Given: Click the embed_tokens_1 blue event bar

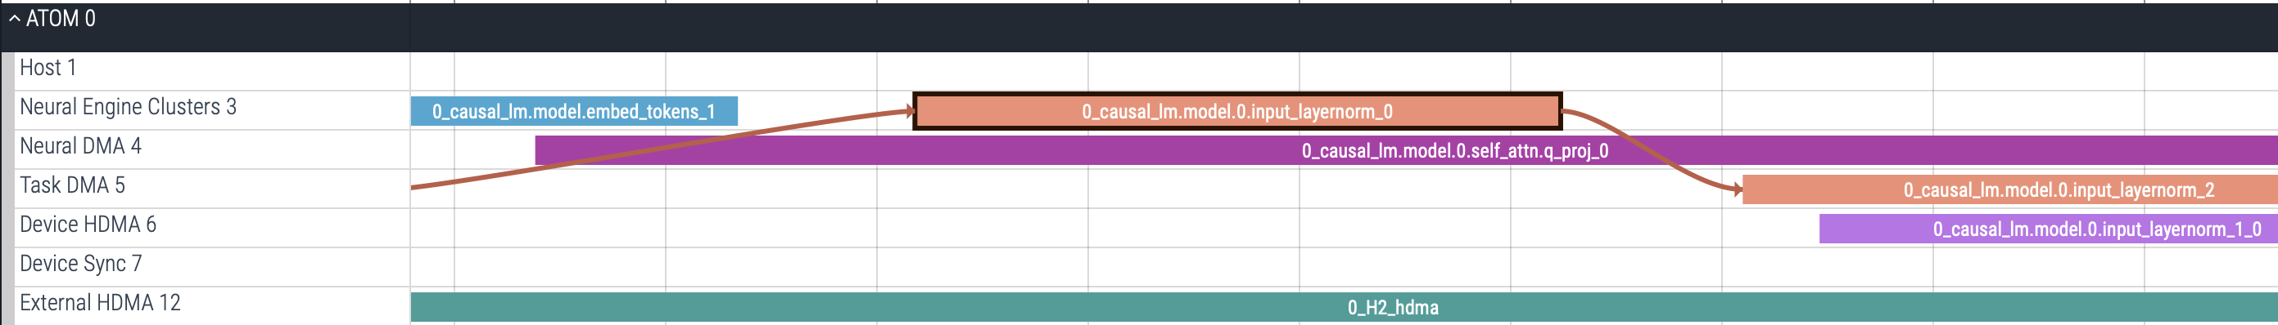Looking at the screenshot, I should click(x=574, y=111).
